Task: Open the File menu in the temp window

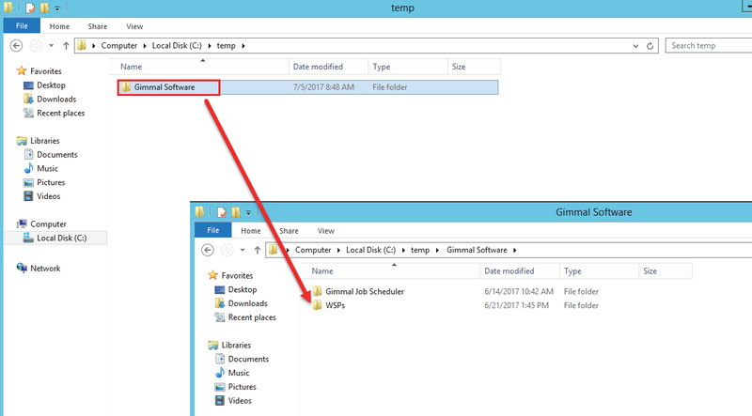Action: (x=21, y=27)
